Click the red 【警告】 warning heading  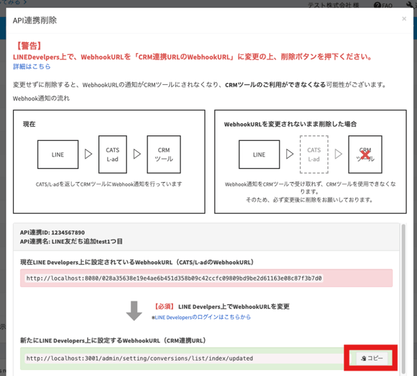tap(27, 46)
